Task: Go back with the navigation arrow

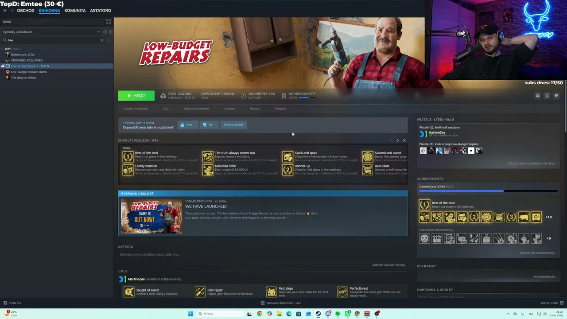Action: (x=5, y=11)
